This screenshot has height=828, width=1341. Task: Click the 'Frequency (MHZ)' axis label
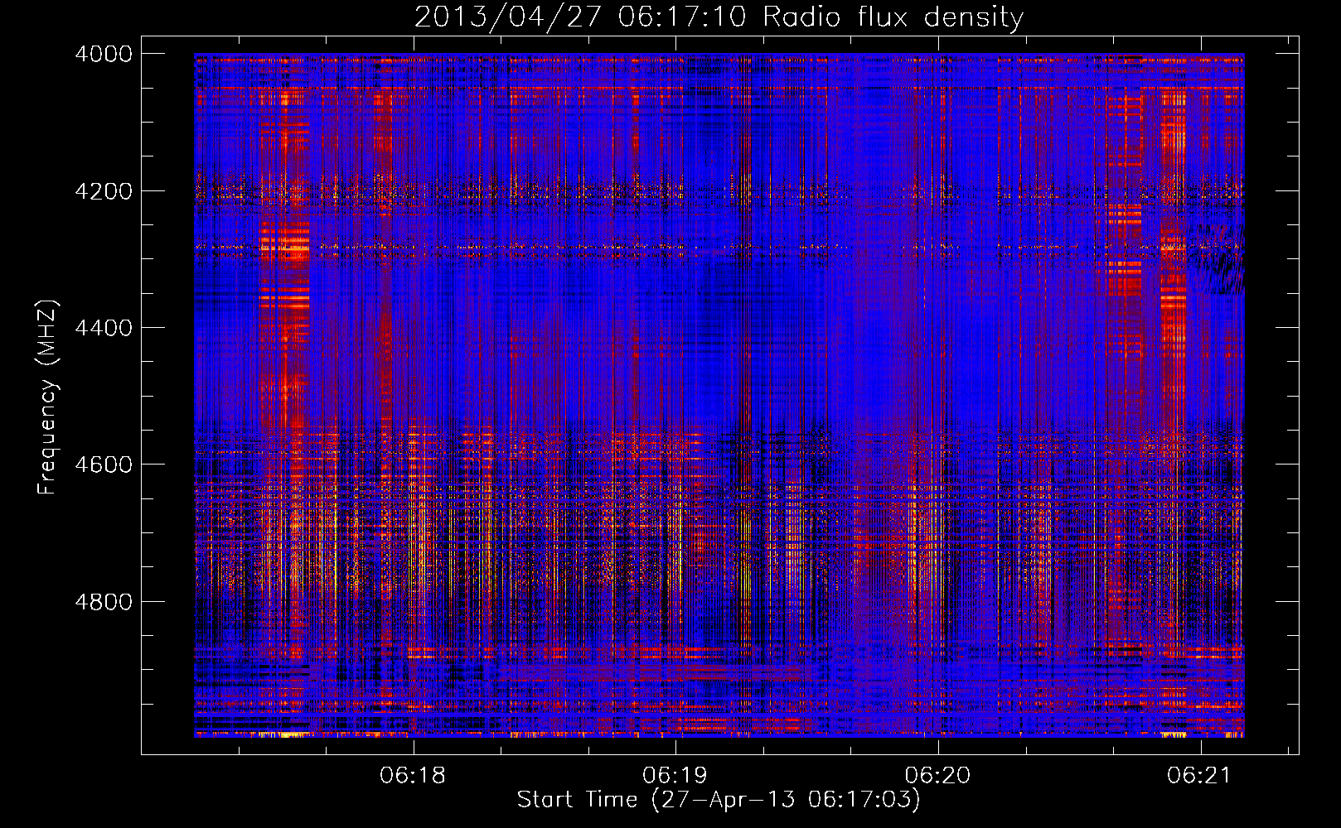click(x=47, y=397)
